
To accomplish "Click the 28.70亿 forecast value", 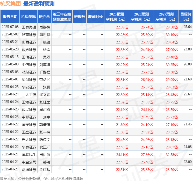I will click(x=172, y=170).
